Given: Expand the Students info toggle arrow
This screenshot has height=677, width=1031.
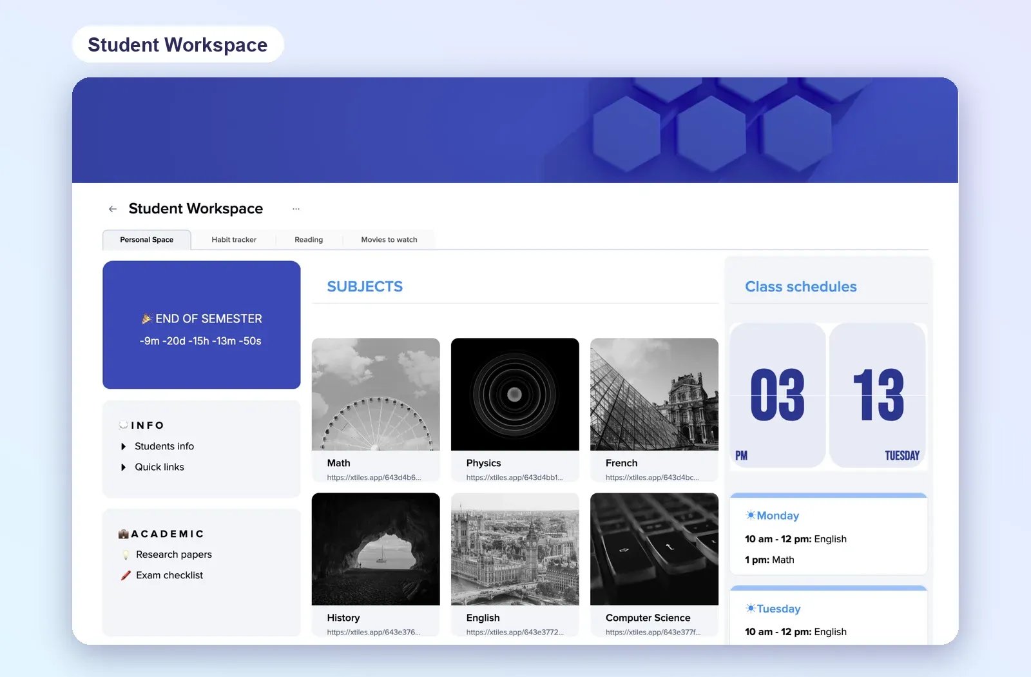Looking at the screenshot, I should tap(123, 446).
